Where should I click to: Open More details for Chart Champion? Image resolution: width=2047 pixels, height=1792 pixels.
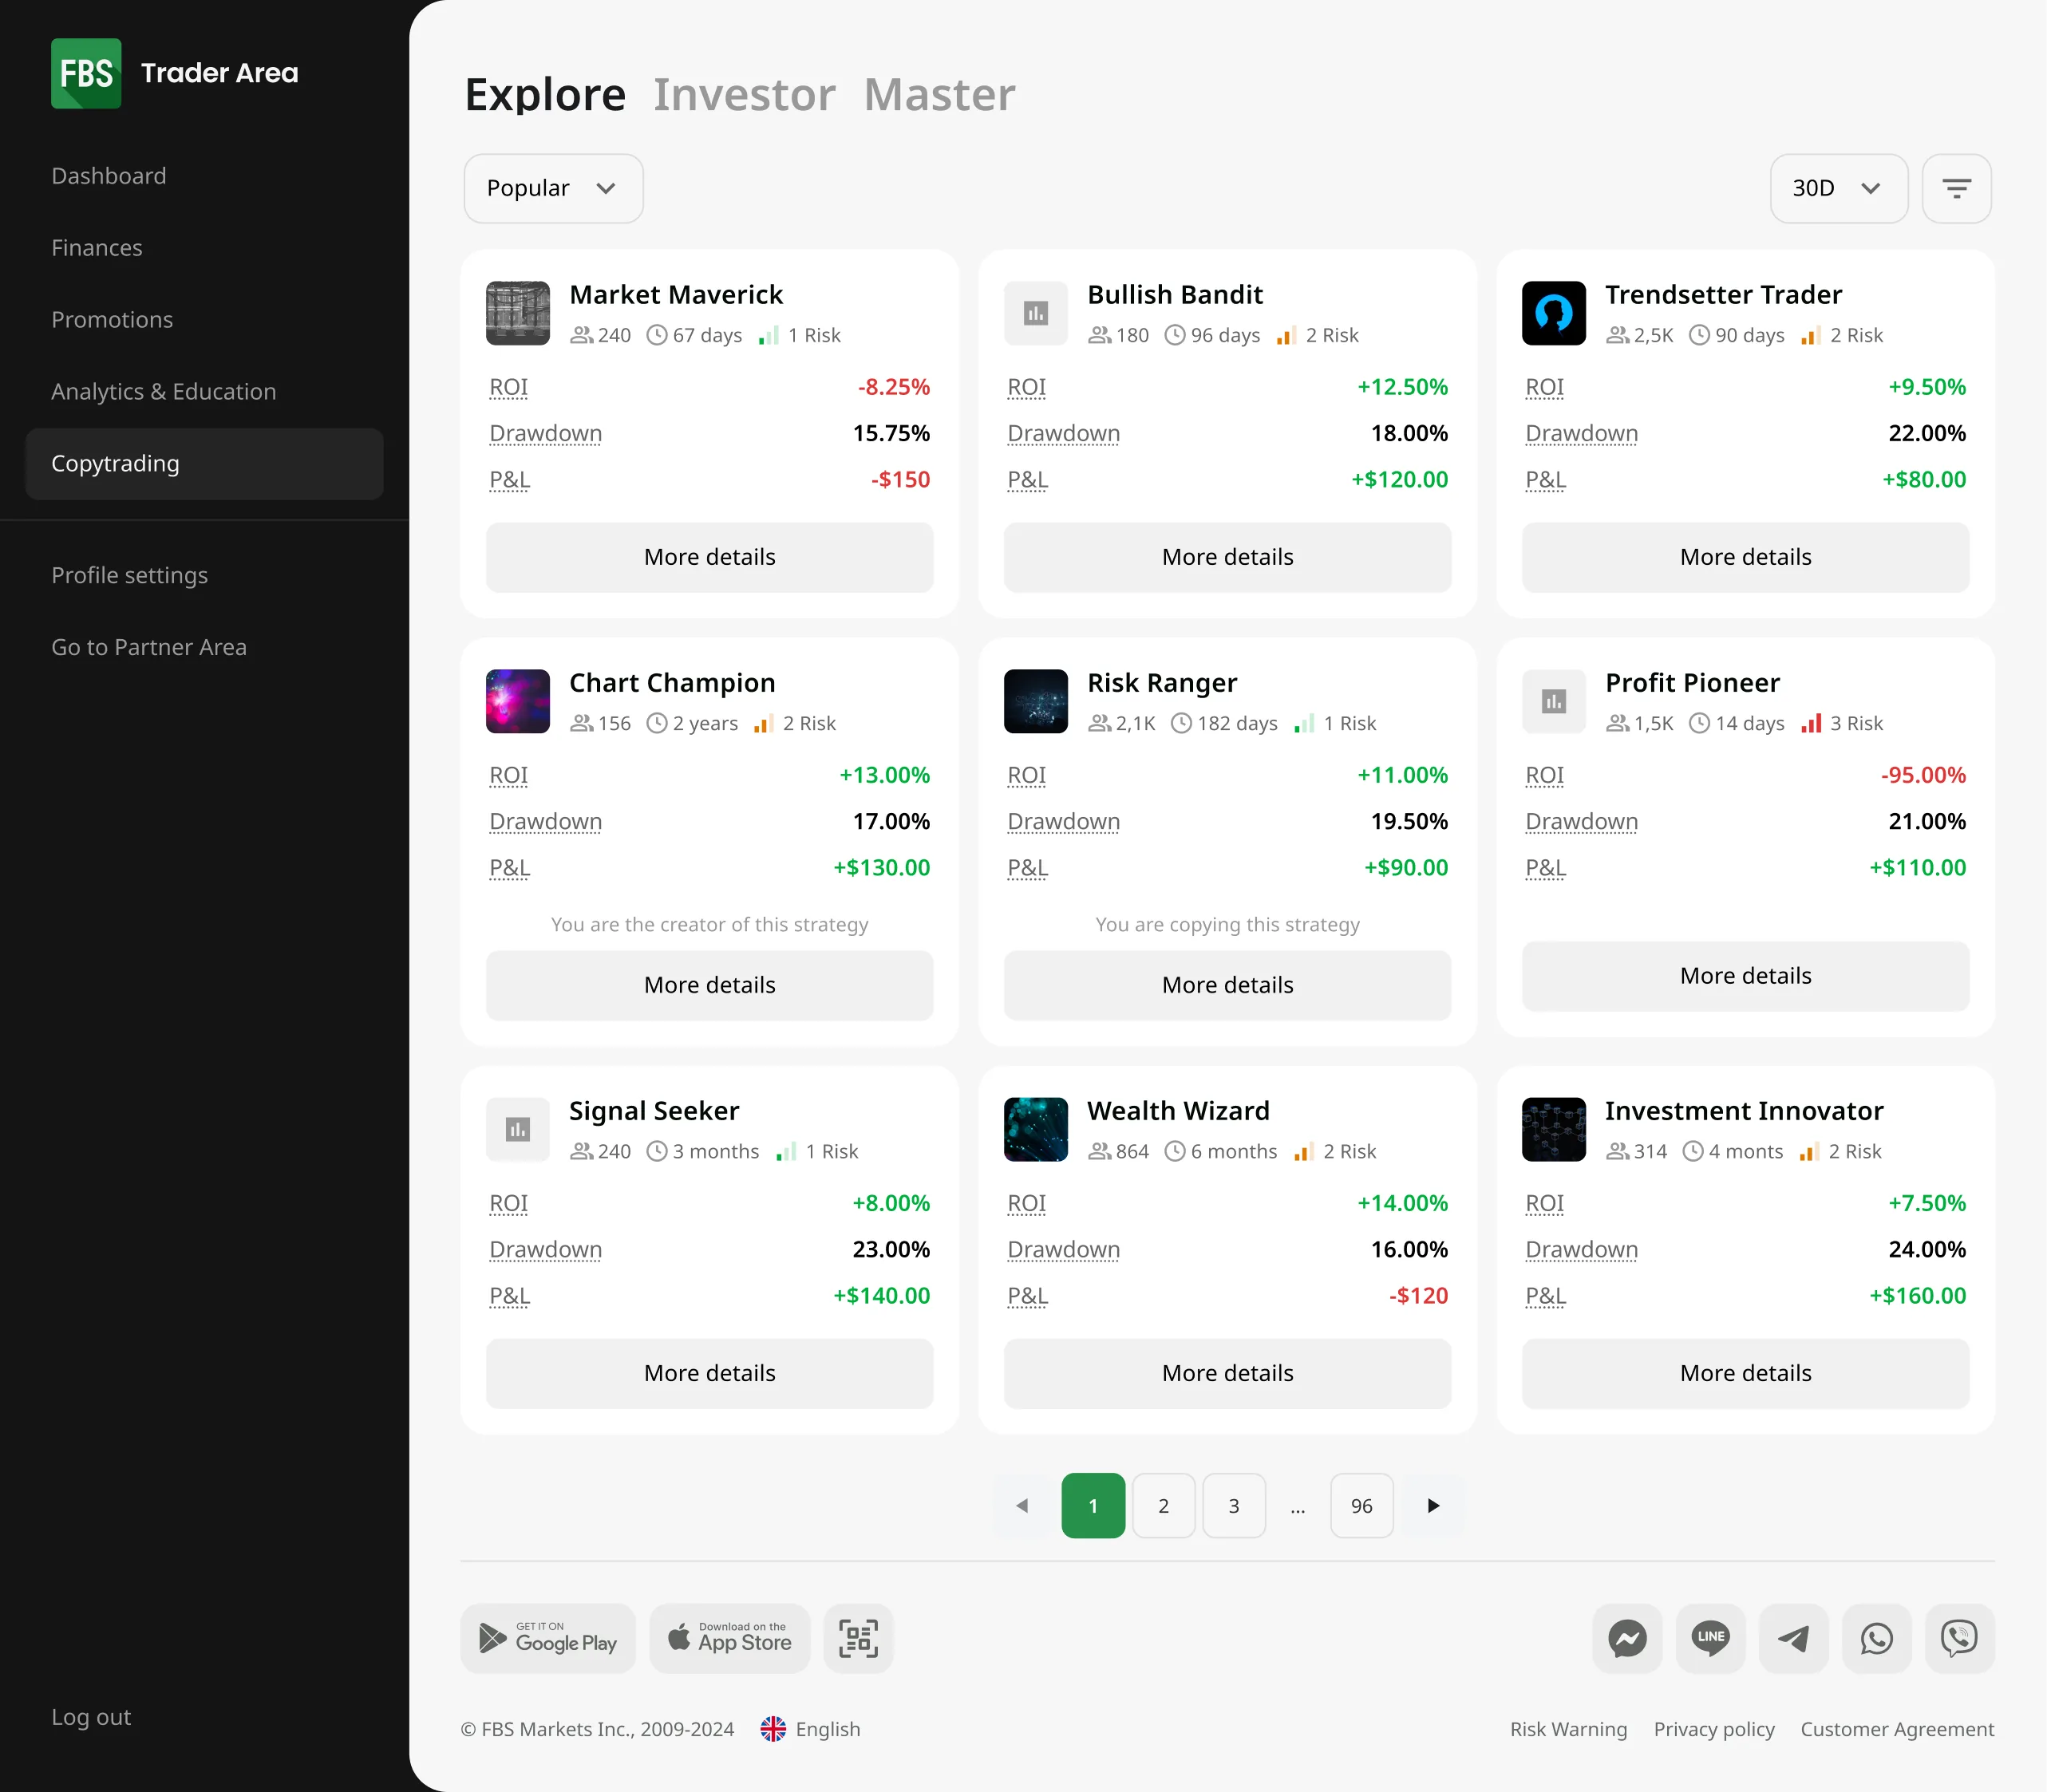709,985
